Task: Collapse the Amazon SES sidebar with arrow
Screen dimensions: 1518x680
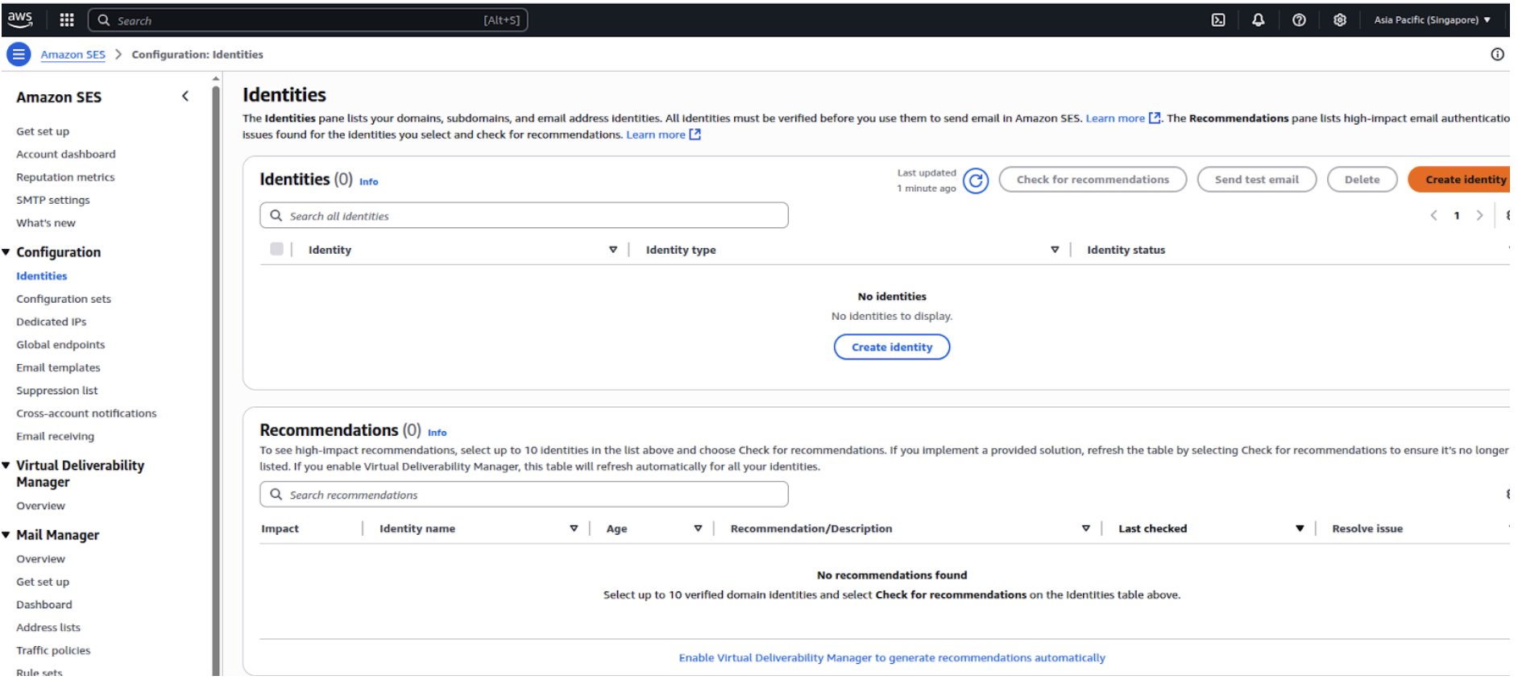Action: pos(185,96)
